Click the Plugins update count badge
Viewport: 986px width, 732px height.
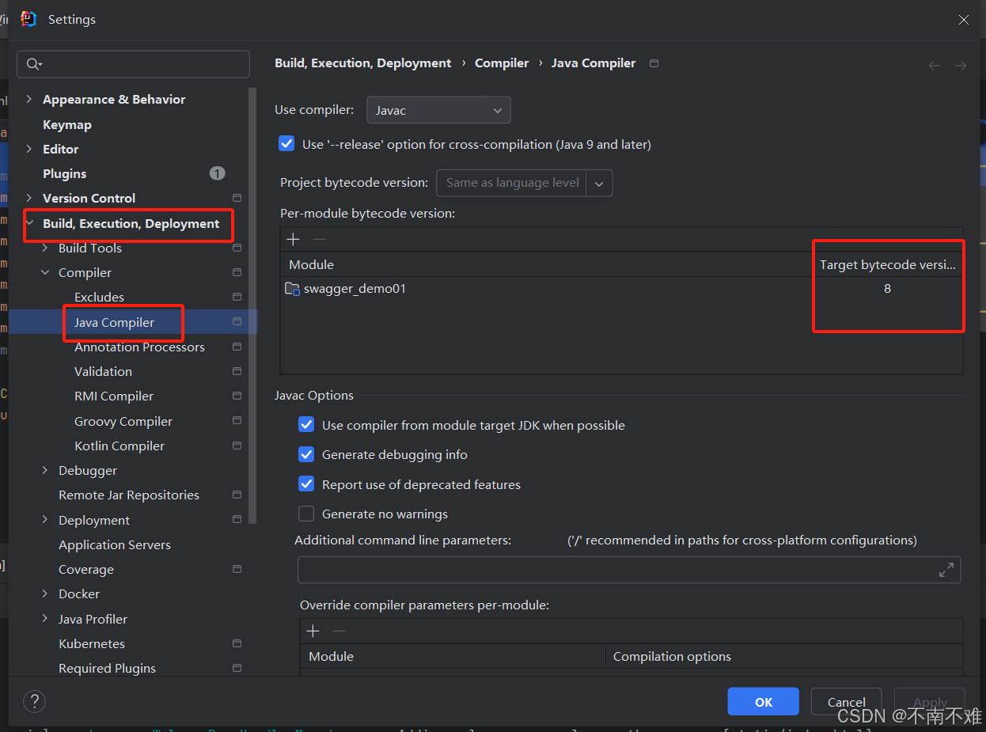(218, 173)
